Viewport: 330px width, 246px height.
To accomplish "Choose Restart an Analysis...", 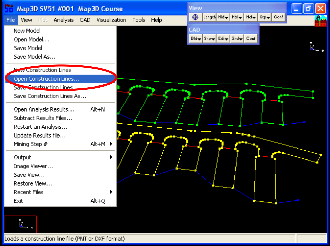I will (60, 127).
